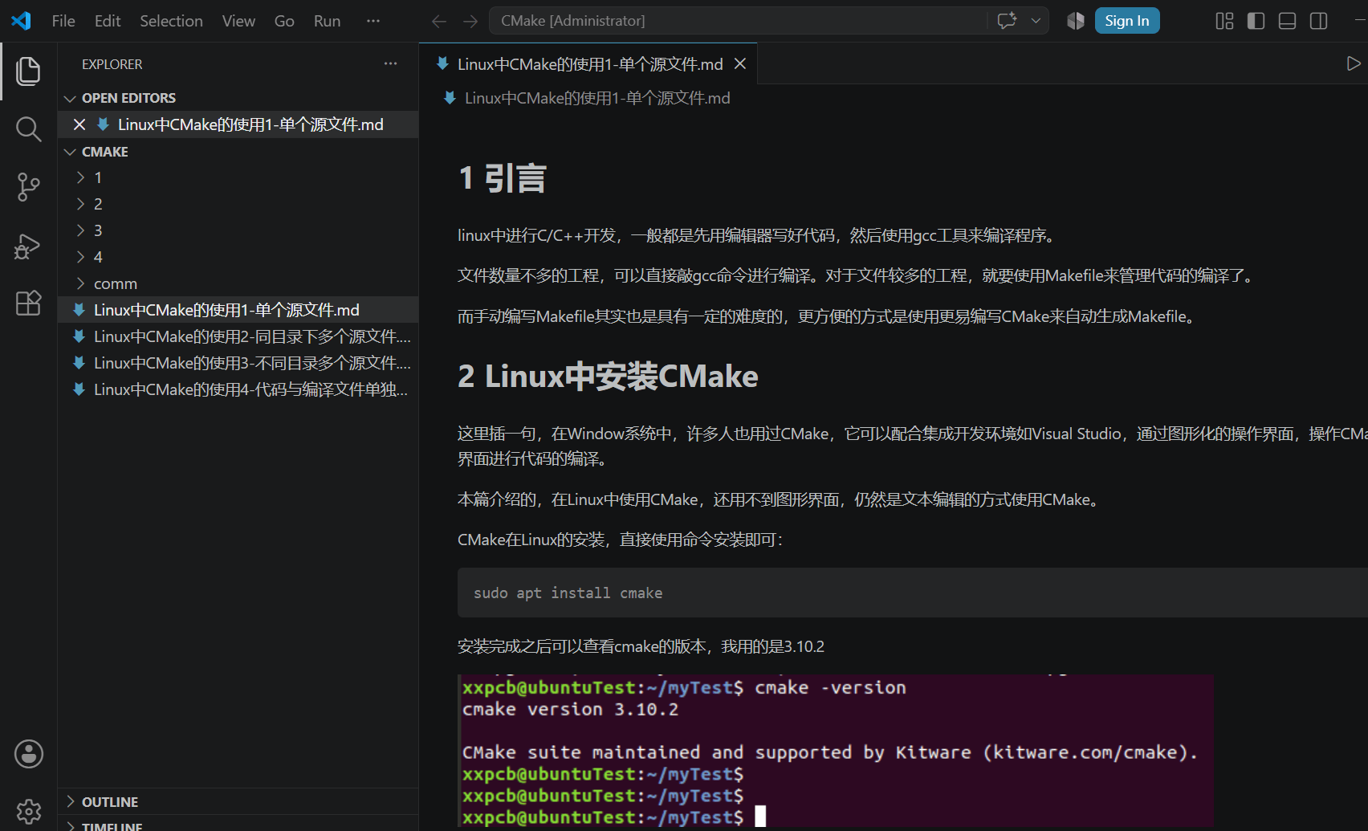Viewport: 1368px width, 831px height.
Task: Open the Go menu
Action: click(284, 21)
